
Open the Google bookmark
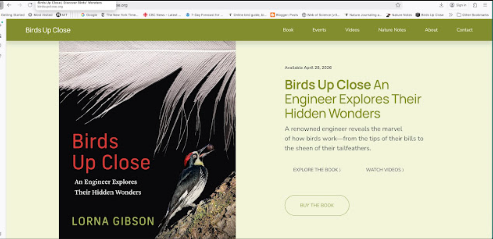point(89,15)
